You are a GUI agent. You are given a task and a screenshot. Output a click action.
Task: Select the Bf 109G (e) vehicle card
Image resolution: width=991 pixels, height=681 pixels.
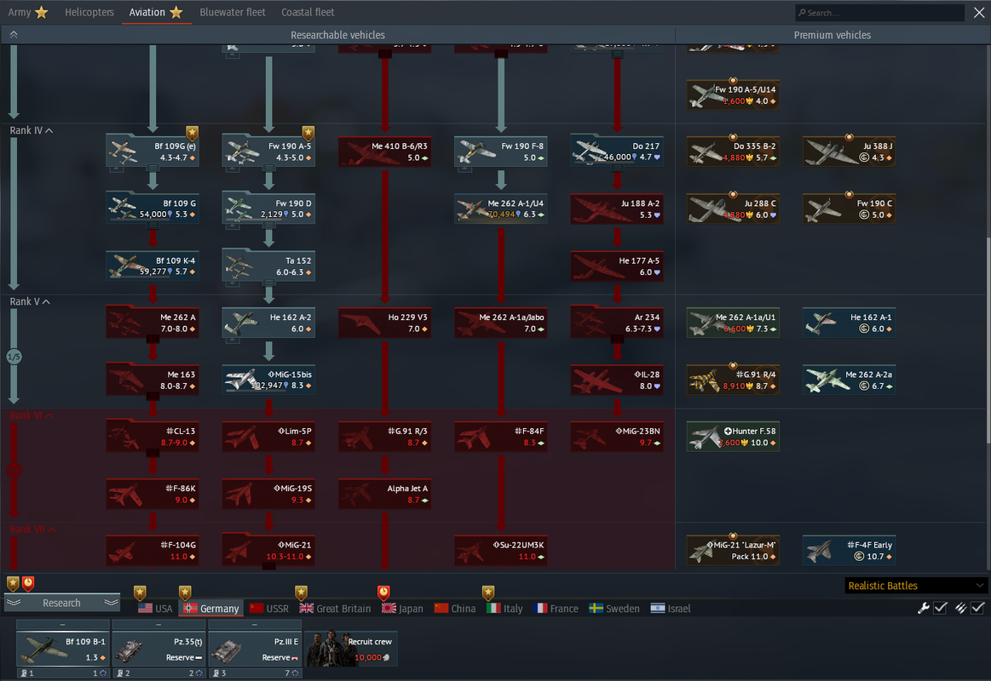pos(153,152)
